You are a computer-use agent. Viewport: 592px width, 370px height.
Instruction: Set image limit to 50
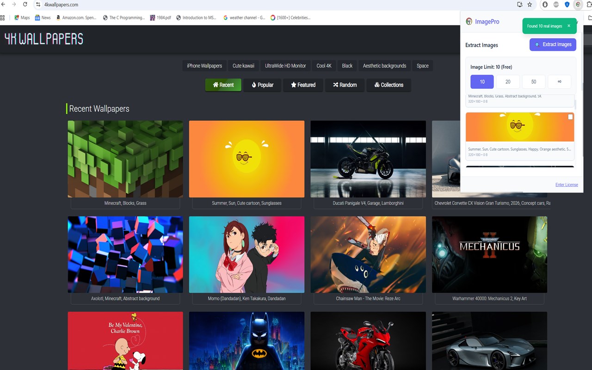[534, 82]
